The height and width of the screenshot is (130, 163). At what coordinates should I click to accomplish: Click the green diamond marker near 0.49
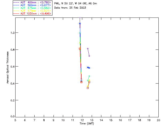[x=89, y=76]
